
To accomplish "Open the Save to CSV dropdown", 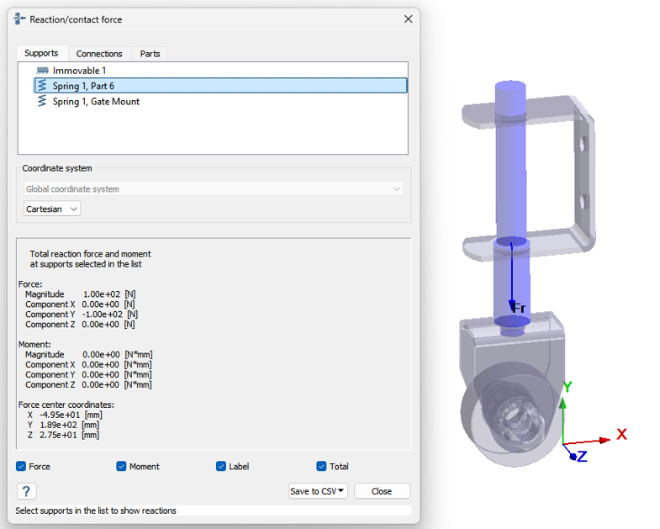I will click(x=318, y=491).
